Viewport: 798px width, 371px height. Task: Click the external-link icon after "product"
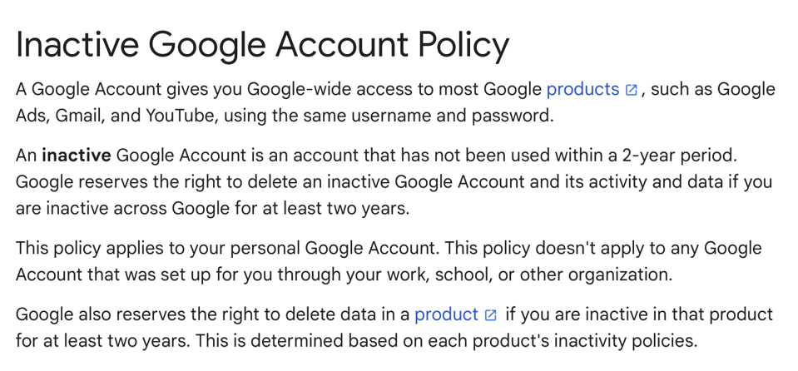pos(491,315)
